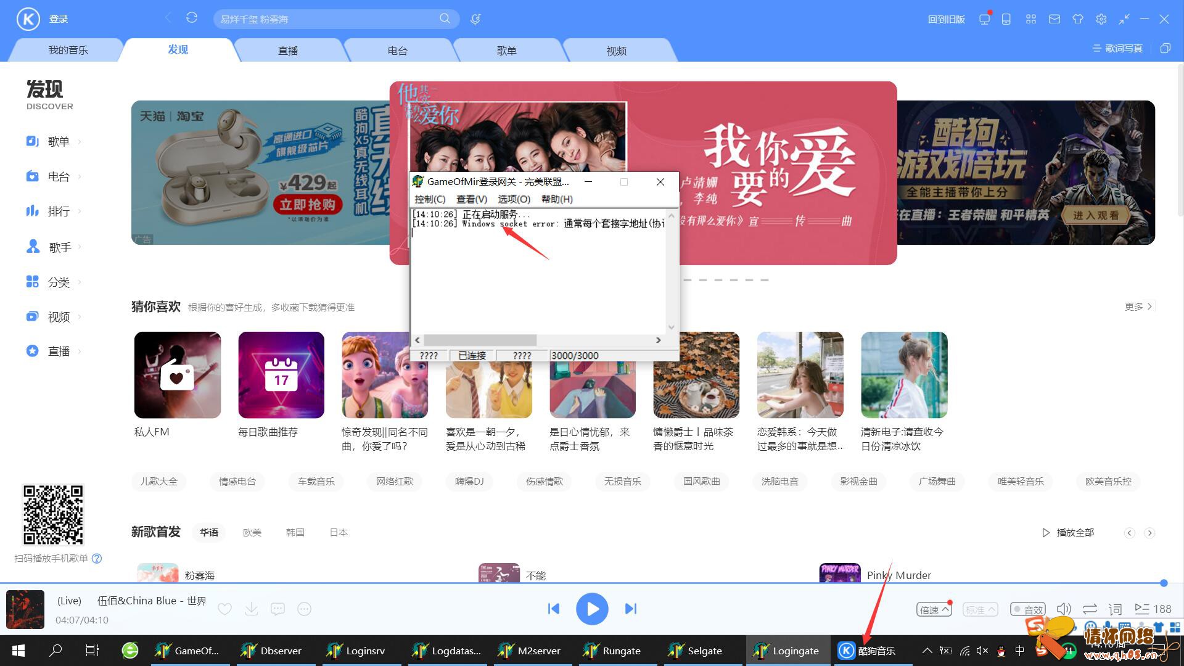Toggle the Chinese input mode 中 indicator
This screenshot has height=666, width=1184.
1019,651
